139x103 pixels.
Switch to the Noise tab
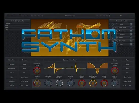[x=12, y=77]
